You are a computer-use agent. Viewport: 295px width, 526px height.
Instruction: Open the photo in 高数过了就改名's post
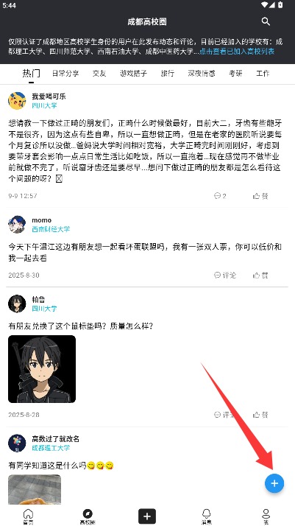[x=35, y=489]
